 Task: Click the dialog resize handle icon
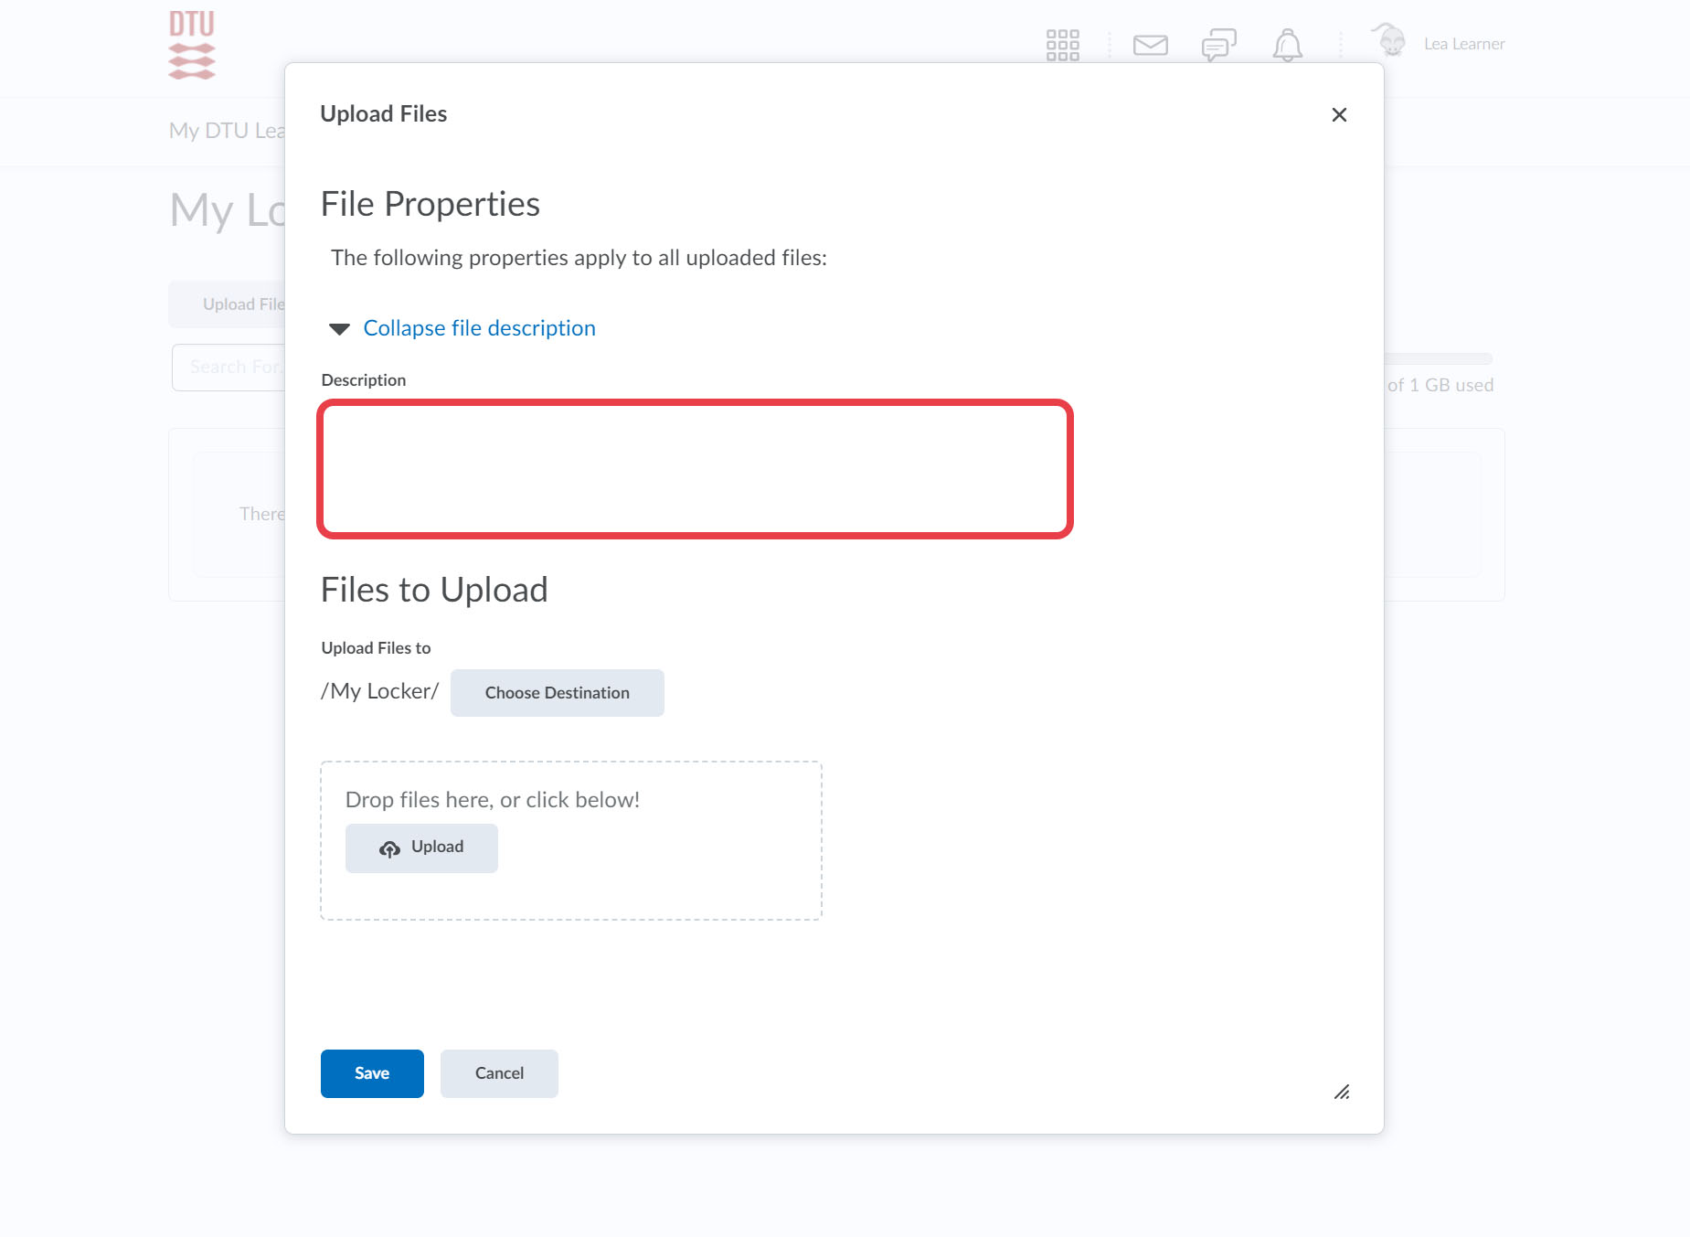[1341, 1092]
